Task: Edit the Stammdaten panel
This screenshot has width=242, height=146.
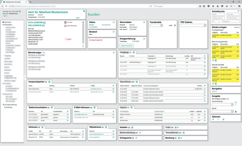Action: click(144, 22)
